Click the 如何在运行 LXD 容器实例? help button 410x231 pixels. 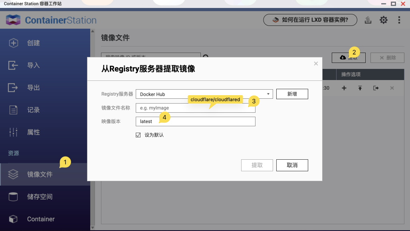point(310,20)
